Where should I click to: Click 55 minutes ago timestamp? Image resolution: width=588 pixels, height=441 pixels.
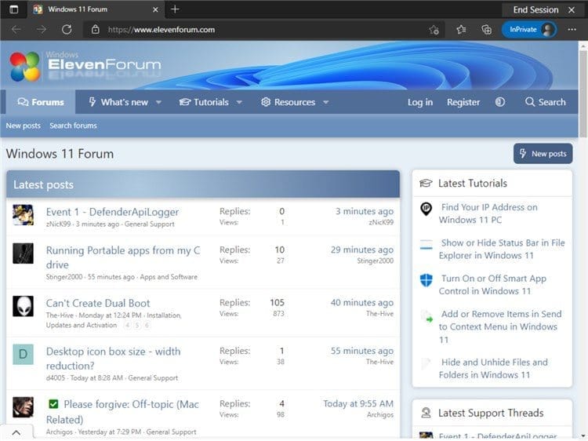pos(362,351)
